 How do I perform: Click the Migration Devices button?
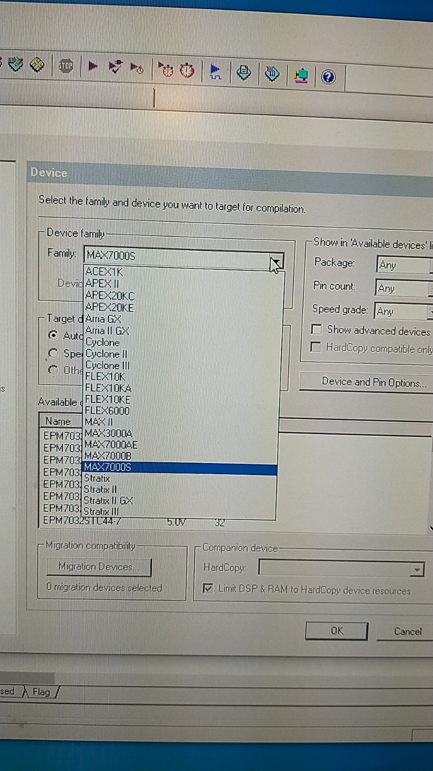click(99, 567)
